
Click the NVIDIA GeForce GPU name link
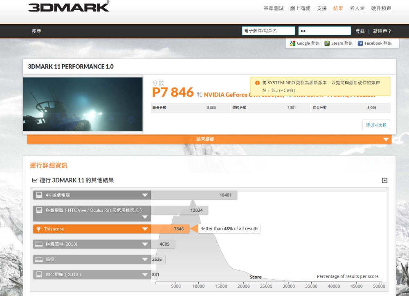(226, 95)
